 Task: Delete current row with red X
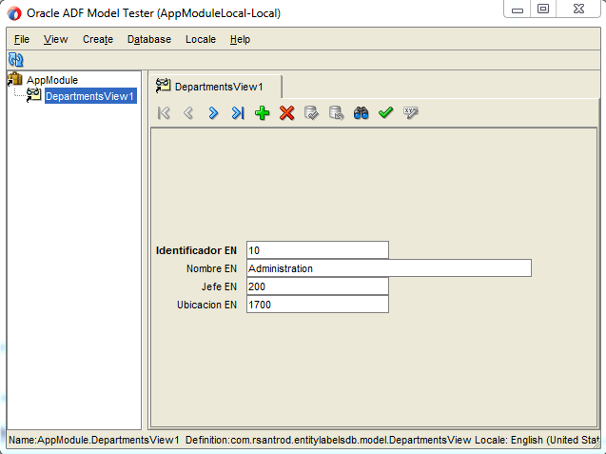coord(286,113)
